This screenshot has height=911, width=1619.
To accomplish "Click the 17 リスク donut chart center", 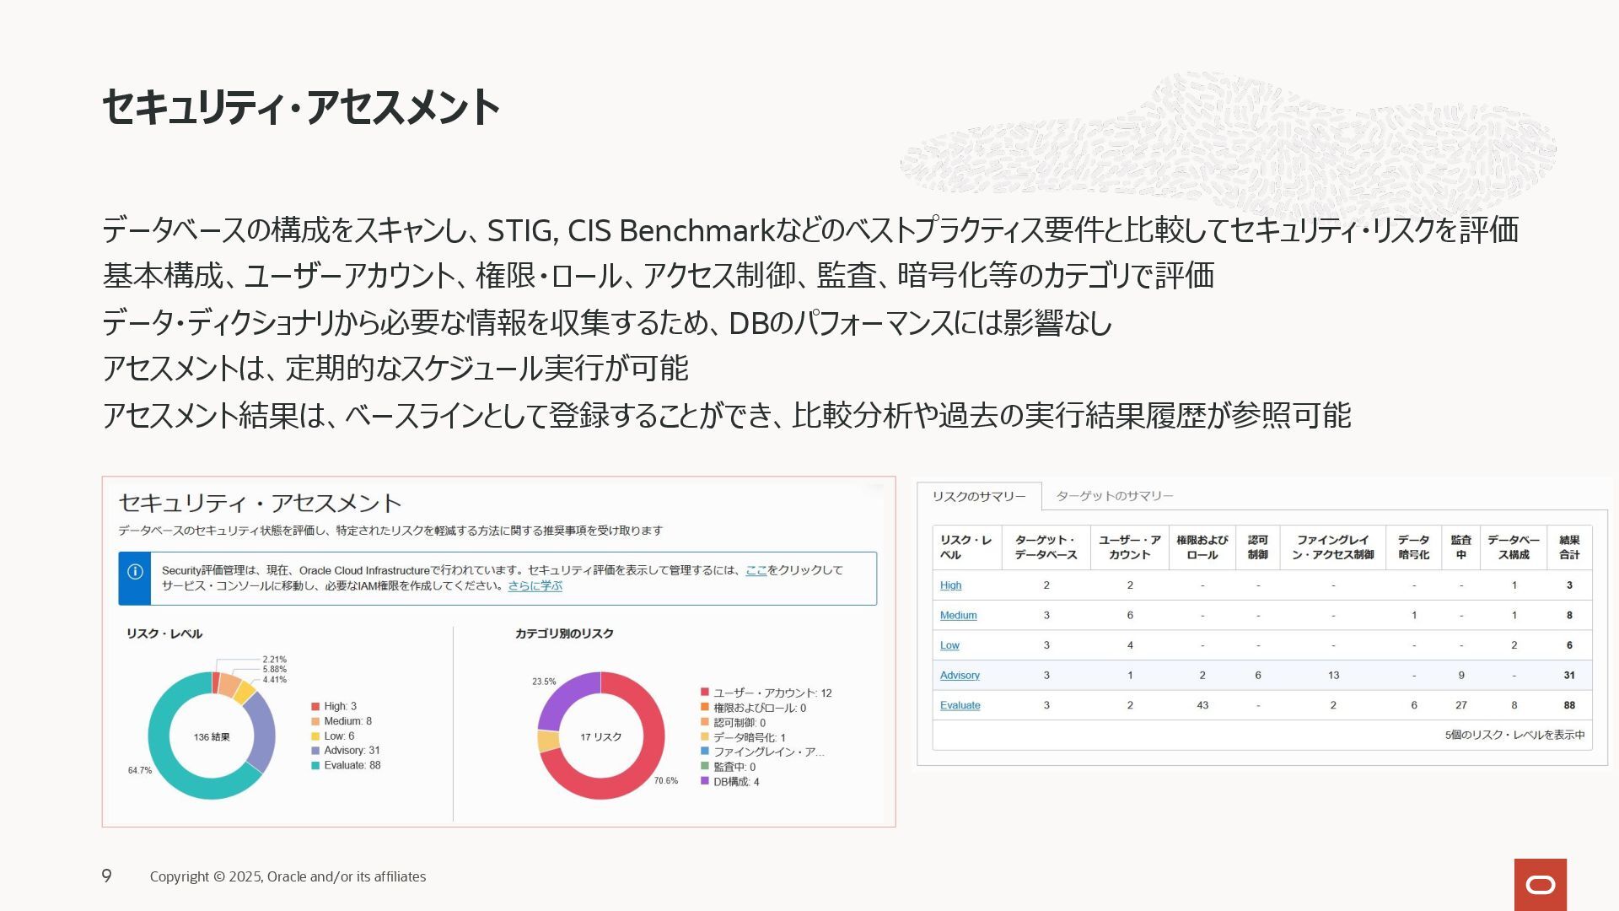I will 600,737.
